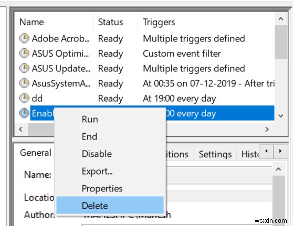This screenshot has height=226, width=293.
Task: Click the task list scroll down arrow
Action: (x=281, y=116)
